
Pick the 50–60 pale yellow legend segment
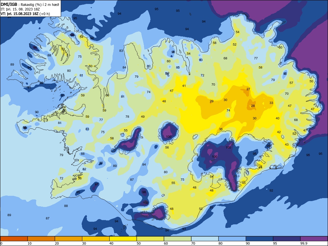151,239
